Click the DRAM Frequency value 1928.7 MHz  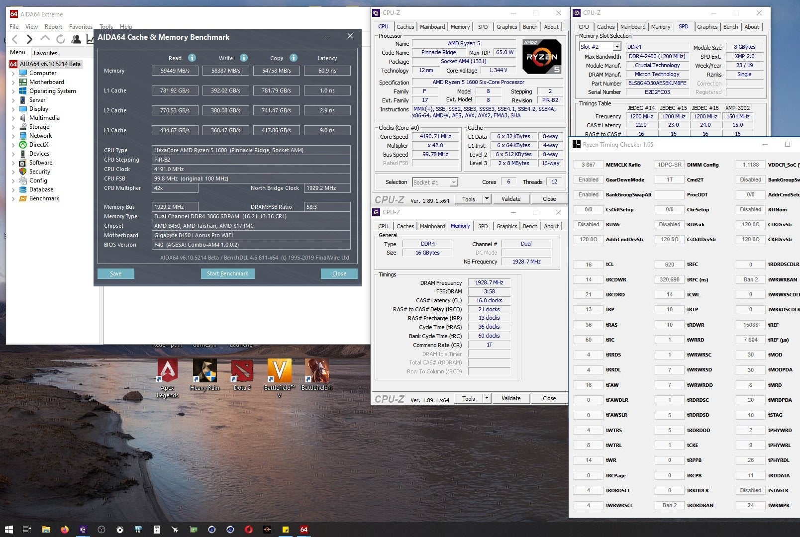pyautogui.click(x=489, y=282)
